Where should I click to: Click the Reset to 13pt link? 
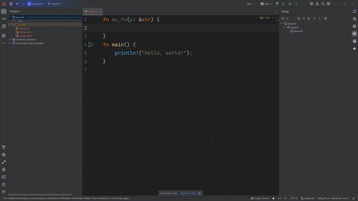click(188, 193)
